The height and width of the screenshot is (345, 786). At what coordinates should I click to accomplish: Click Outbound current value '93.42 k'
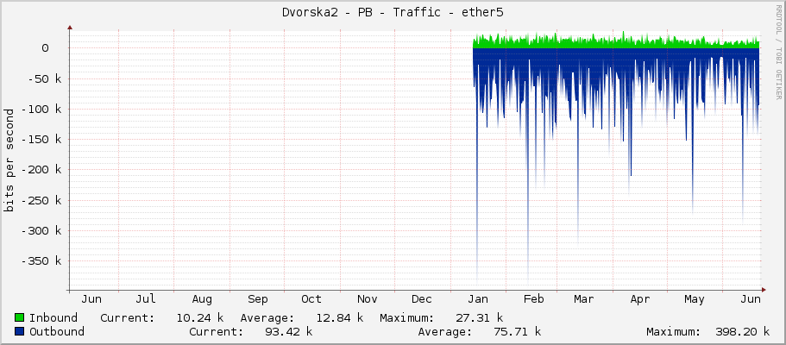tap(288, 331)
